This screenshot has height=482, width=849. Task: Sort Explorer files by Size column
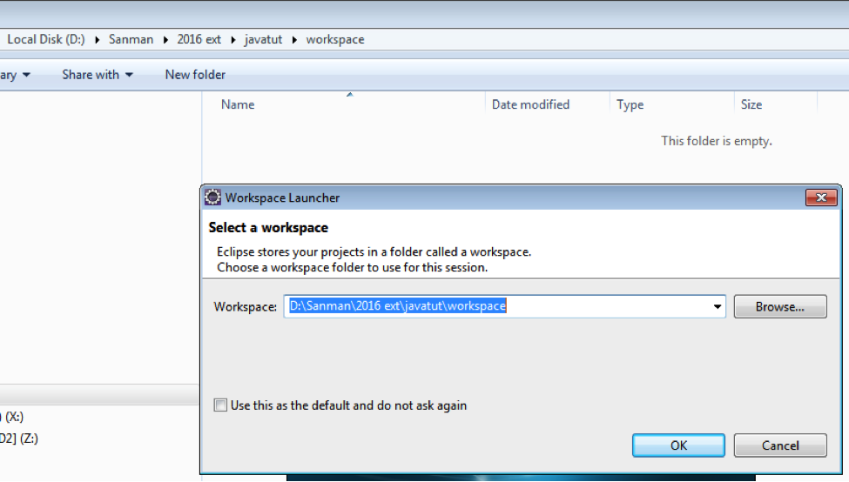pyautogui.click(x=751, y=104)
